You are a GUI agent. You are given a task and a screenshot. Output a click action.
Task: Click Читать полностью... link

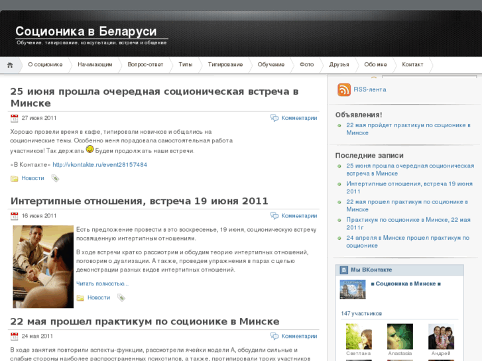(x=102, y=284)
